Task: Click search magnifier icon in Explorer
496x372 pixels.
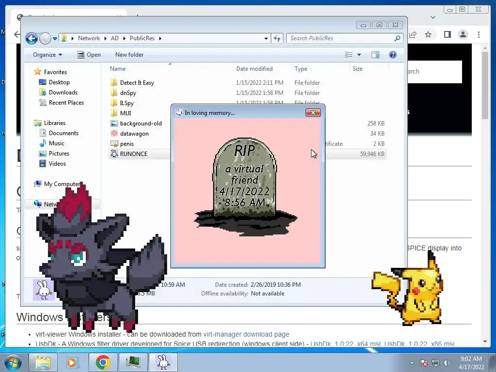Action: click(x=397, y=38)
